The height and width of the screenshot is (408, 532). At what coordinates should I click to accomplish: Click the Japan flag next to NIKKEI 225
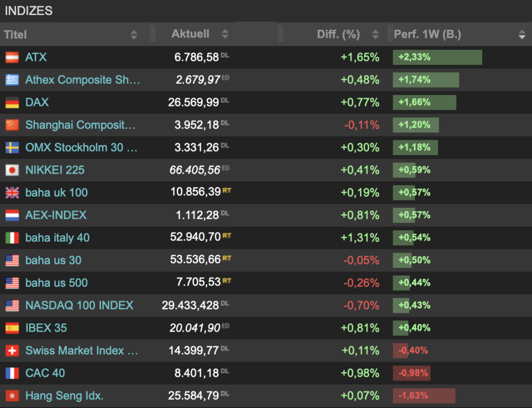(x=12, y=170)
